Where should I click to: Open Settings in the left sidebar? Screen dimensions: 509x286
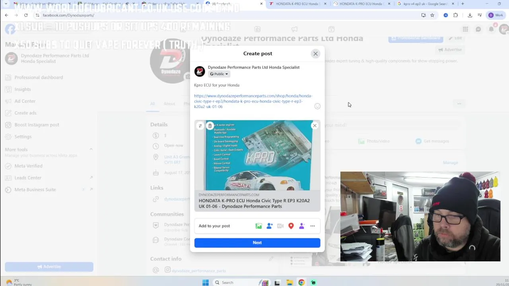point(23,137)
